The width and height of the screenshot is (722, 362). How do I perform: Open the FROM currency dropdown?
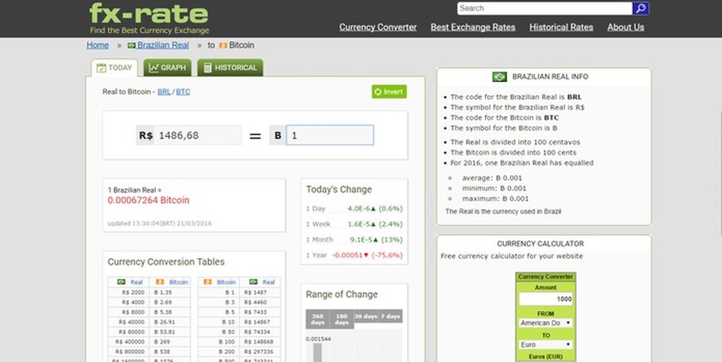[x=546, y=323]
